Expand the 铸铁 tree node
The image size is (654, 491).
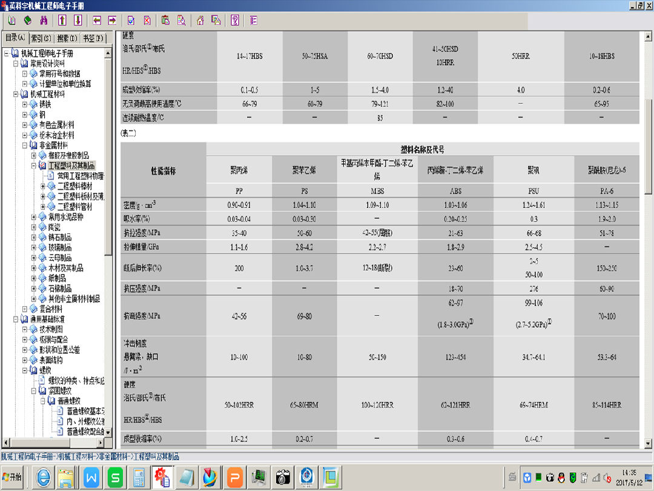click(25, 104)
